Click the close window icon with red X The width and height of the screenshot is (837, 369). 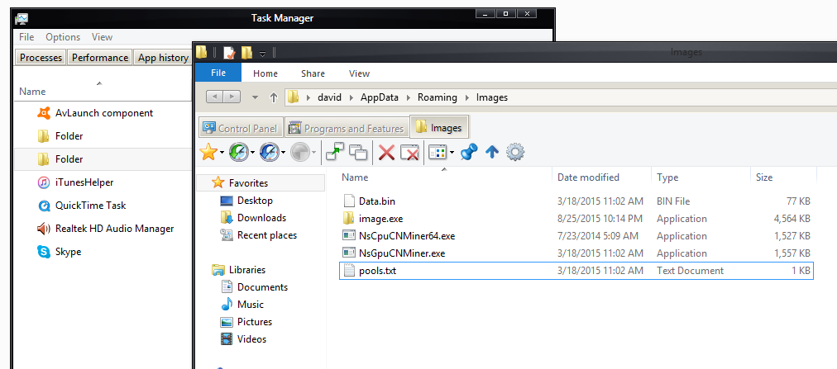pyautogui.click(x=409, y=154)
